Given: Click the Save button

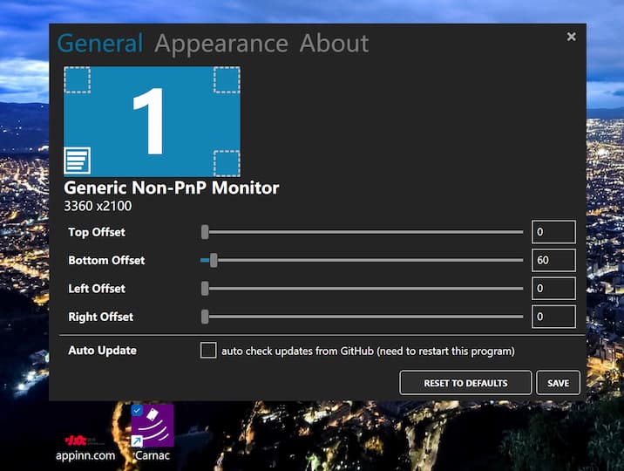Looking at the screenshot, I should tap(558, 383).
